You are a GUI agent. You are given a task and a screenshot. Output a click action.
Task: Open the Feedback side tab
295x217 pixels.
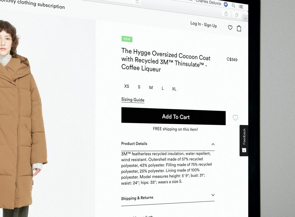[244, 140]
